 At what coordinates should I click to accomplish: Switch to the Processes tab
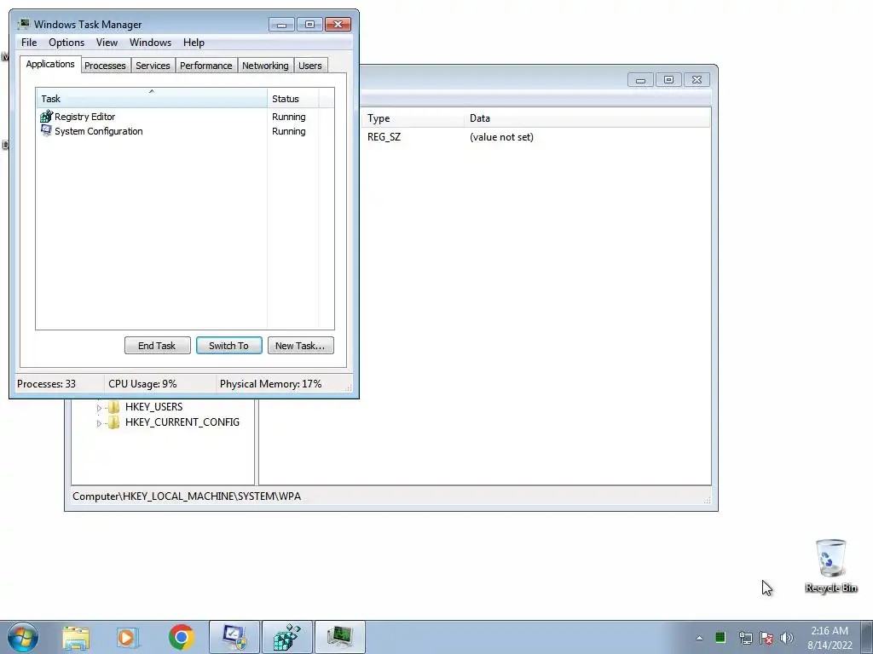(x=105, y=66)
